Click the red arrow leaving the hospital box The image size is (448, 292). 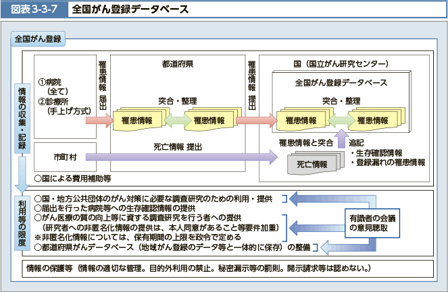pos(100,121)
